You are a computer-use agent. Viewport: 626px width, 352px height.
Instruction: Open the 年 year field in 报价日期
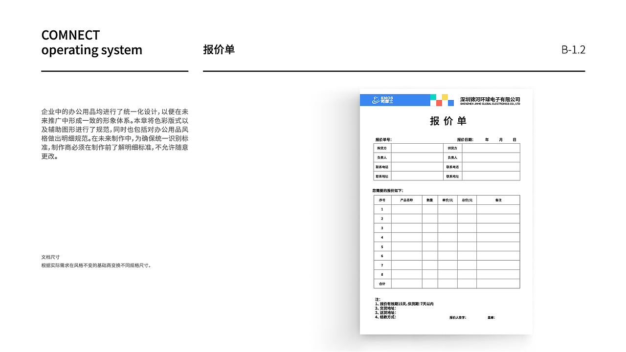tap(487, 139)
